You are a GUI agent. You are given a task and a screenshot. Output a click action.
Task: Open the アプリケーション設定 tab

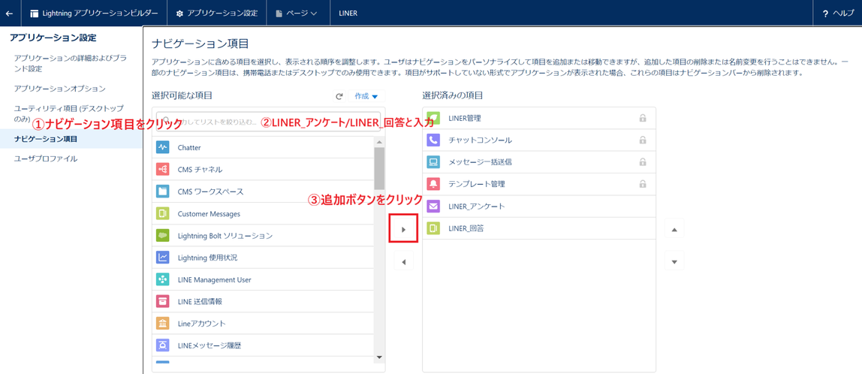pyautogui.click(x=216, y=14)
